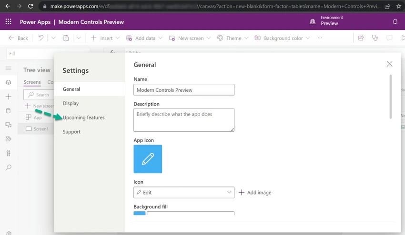
Task: Open the Data cylinder icon in the sidebar
Action: [x=9, y=111]
